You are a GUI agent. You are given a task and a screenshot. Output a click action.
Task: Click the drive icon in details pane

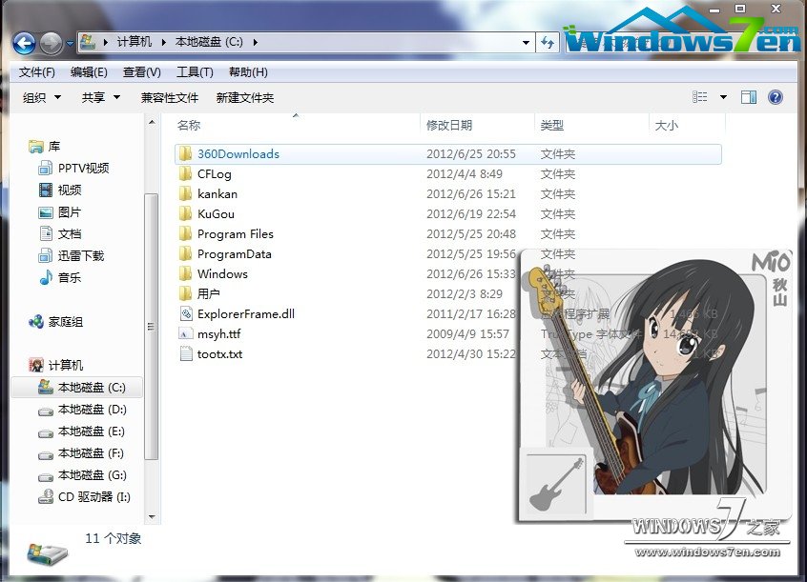(x=47, y=553)
